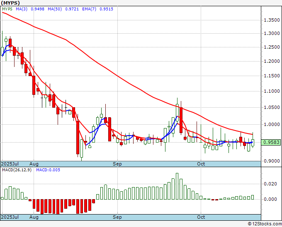Viewport: 282px width, 227px height.
Task: Click the MACD(26,12,9) indicator label
Action: click(x=17, y=170)
